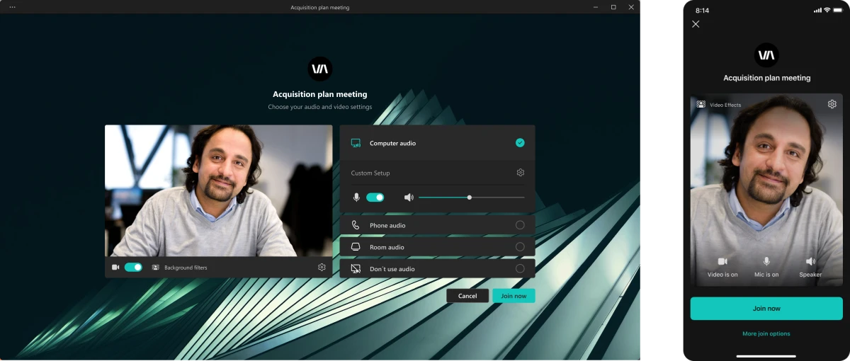Viewport: 850px width, 361px height.
Task: Click the speaker volume icon
Action: [x=409, y=197]
